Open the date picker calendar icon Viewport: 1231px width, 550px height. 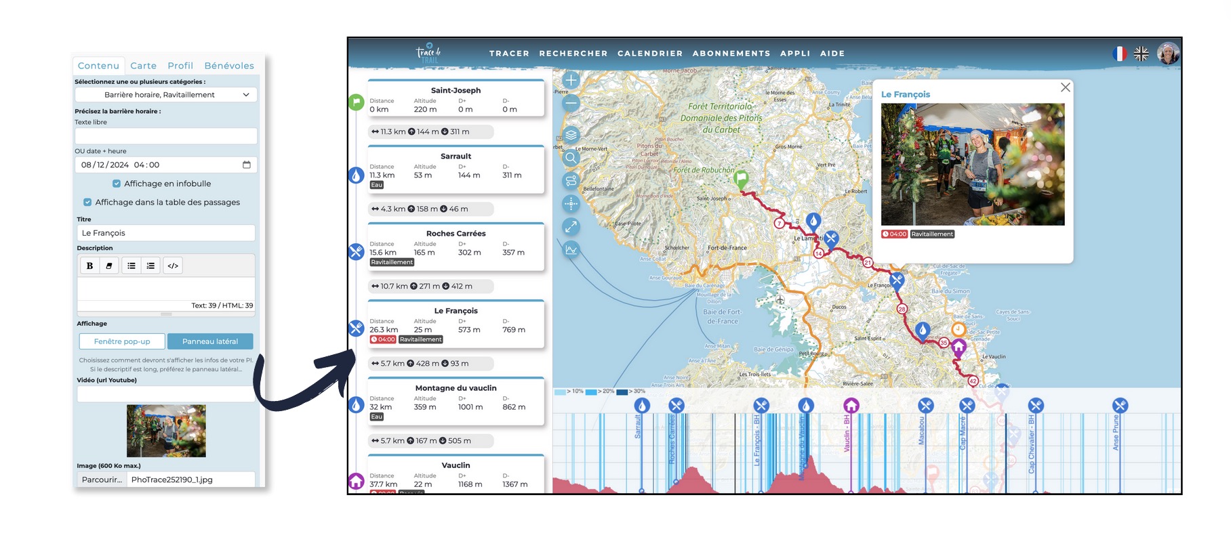click(246, 165)
